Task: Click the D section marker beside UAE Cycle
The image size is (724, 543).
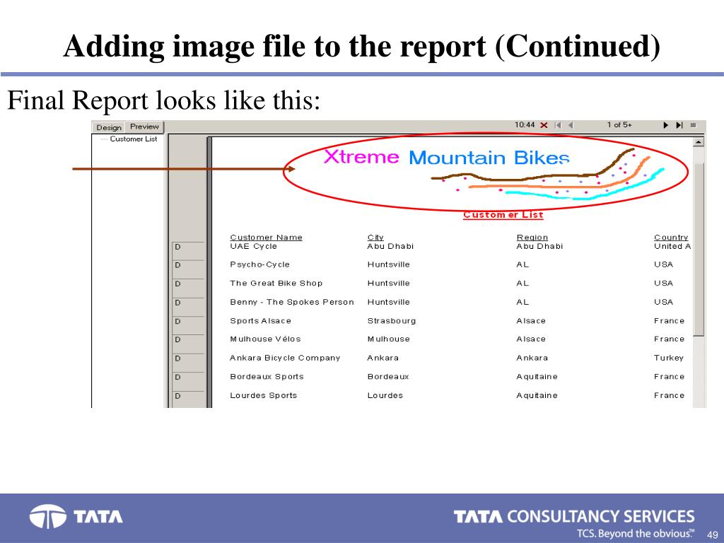Action: [x=177, y=247]
